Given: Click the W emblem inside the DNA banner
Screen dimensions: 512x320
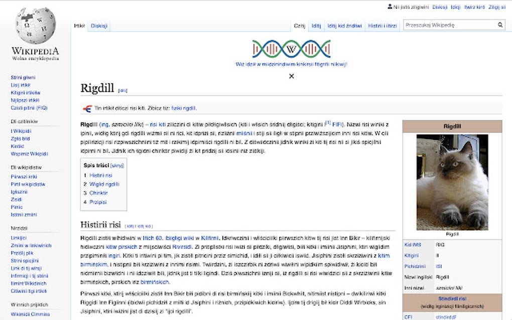Looking at the screenshot, I should click(x=291, y=50).
